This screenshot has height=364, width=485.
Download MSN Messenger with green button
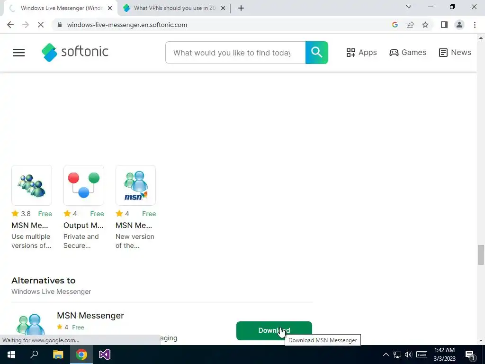[x=274, y=330]
